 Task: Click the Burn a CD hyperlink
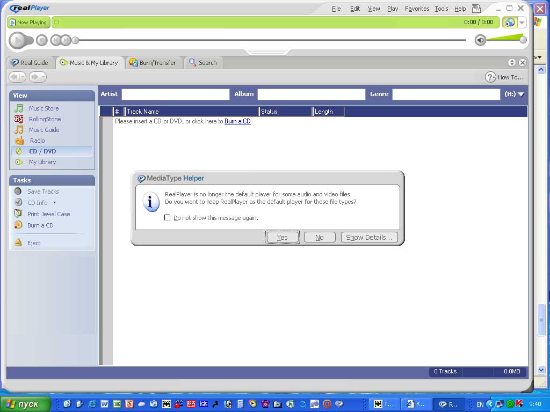coord(237,121)
